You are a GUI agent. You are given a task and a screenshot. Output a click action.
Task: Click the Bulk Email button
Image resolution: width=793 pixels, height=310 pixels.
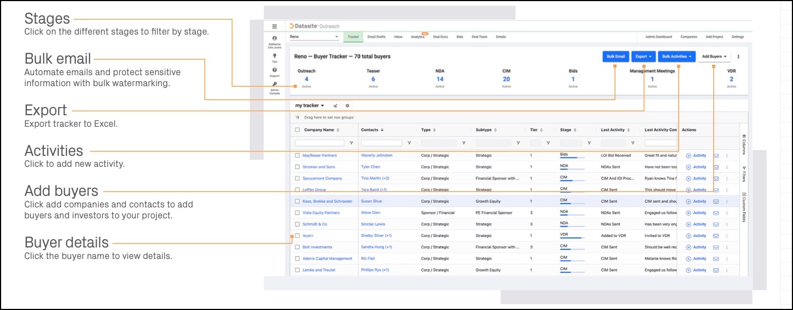pyautogui.click(x=616, y=56)
